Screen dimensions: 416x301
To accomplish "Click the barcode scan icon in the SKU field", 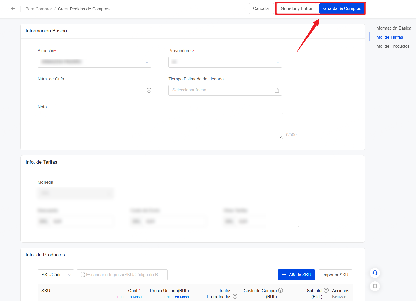I will tap(83, 275).
